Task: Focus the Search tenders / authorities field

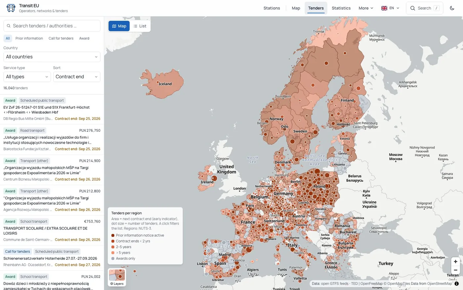Action: click(x=52, y=26)
